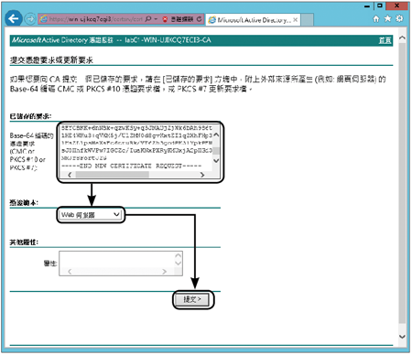Click inside the additional attributes text area
412x355 pixels.
pos(117,260)
